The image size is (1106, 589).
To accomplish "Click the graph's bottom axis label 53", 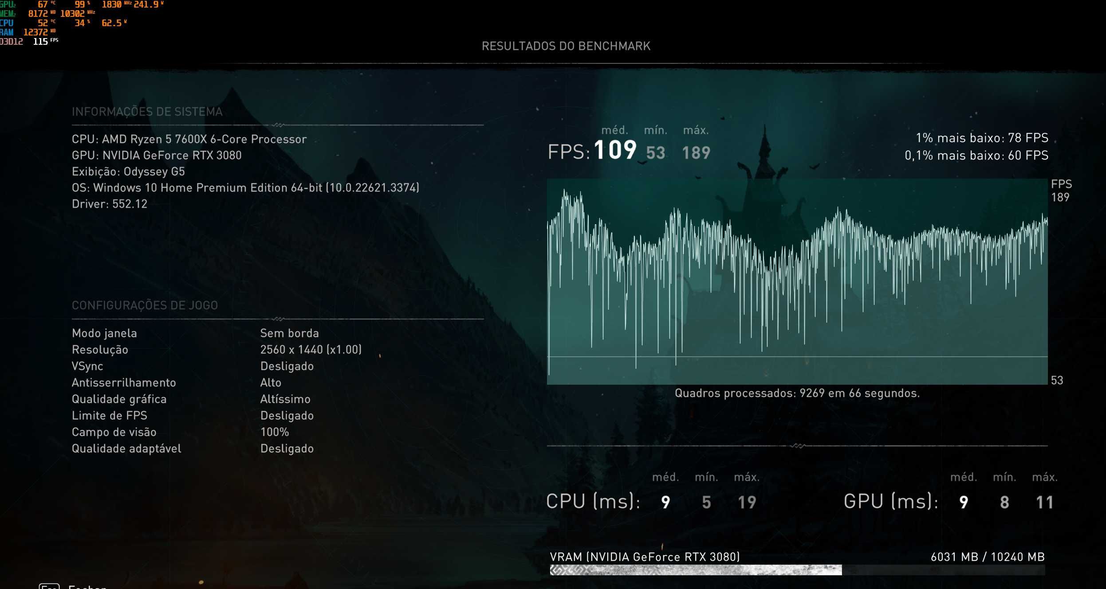I will point(1057,380).
